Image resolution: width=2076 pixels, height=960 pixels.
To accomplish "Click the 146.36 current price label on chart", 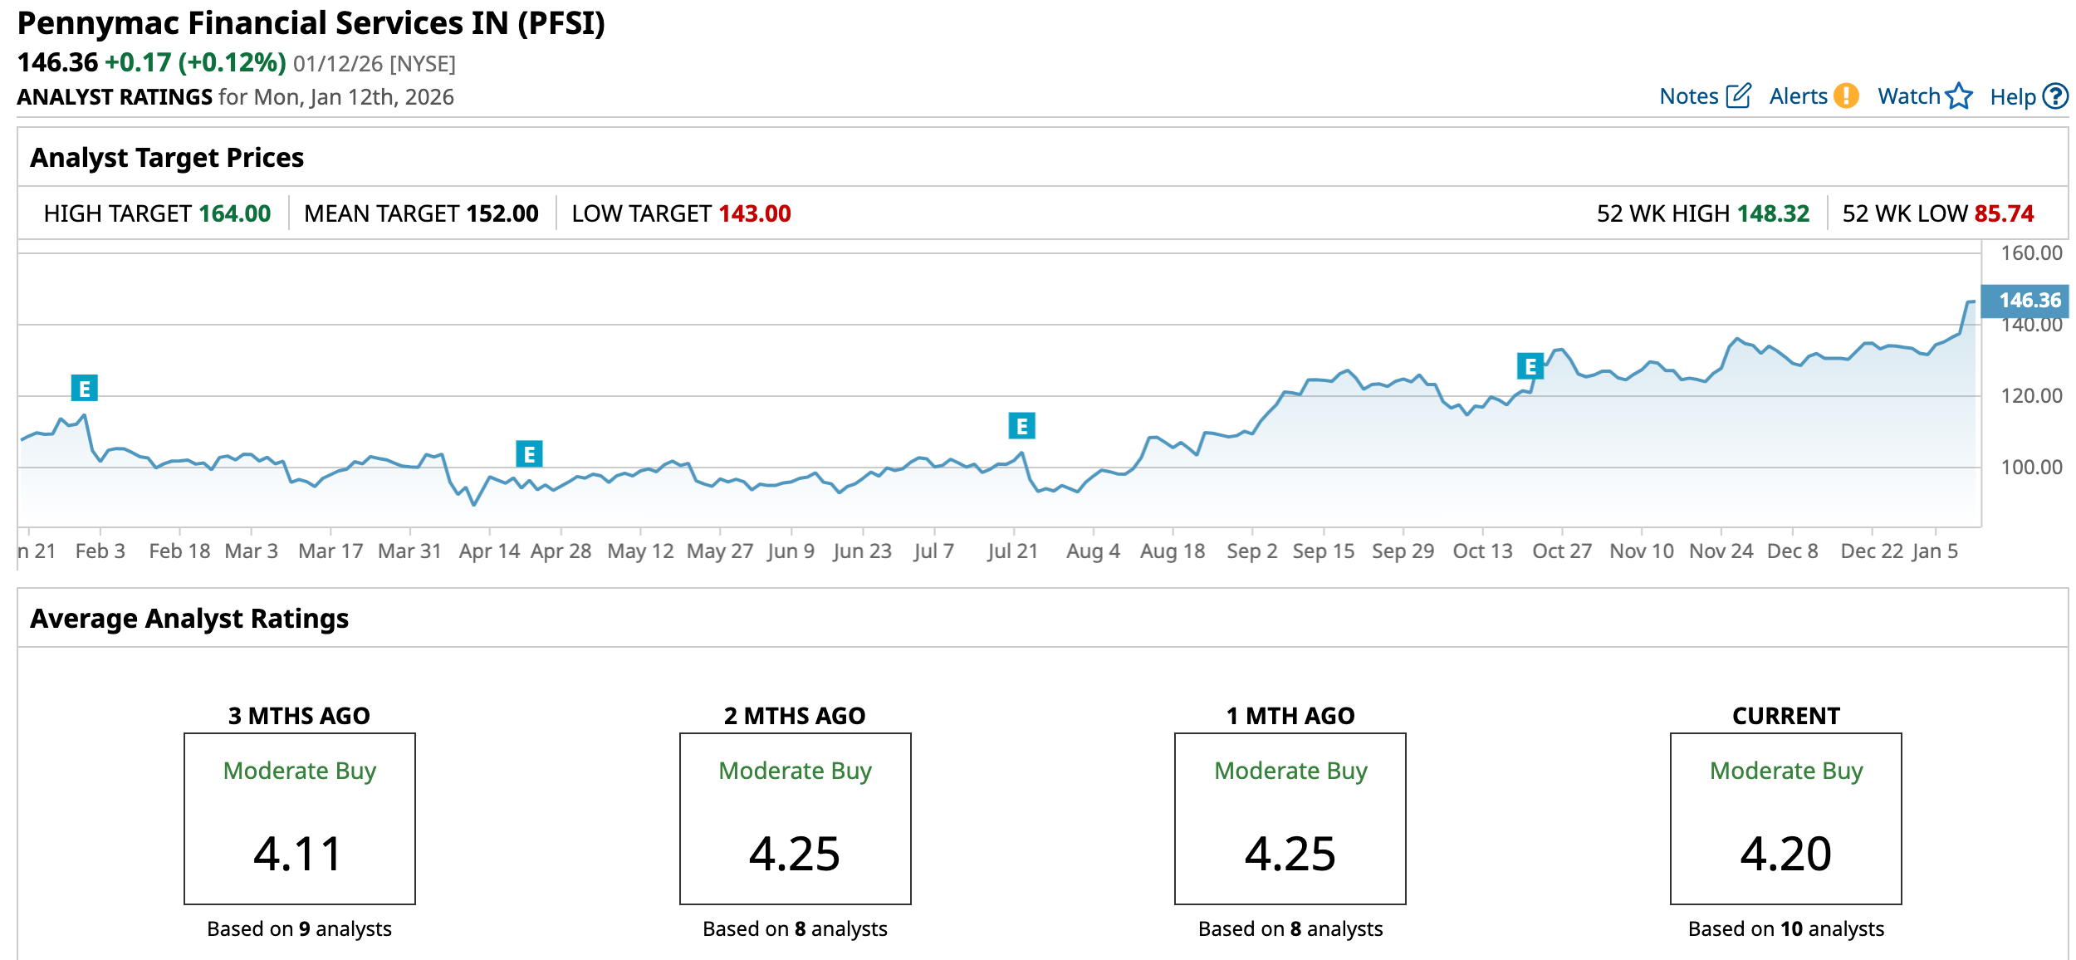I will point(2029,301).
